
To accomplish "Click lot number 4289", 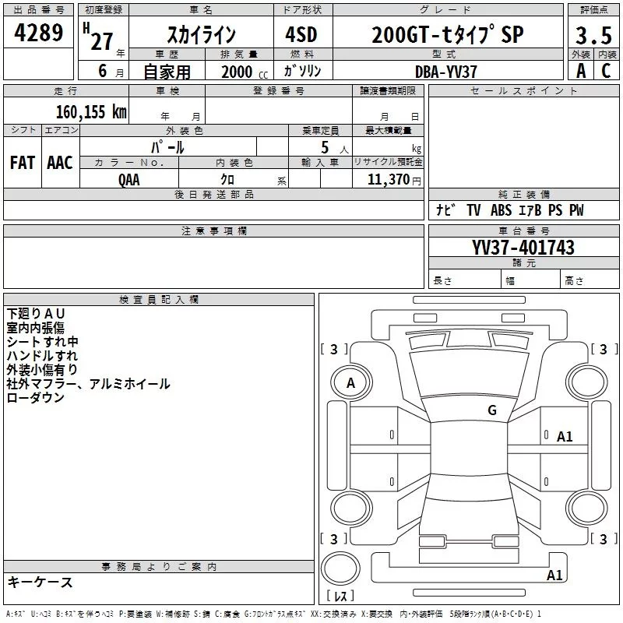I will [38, 33].
